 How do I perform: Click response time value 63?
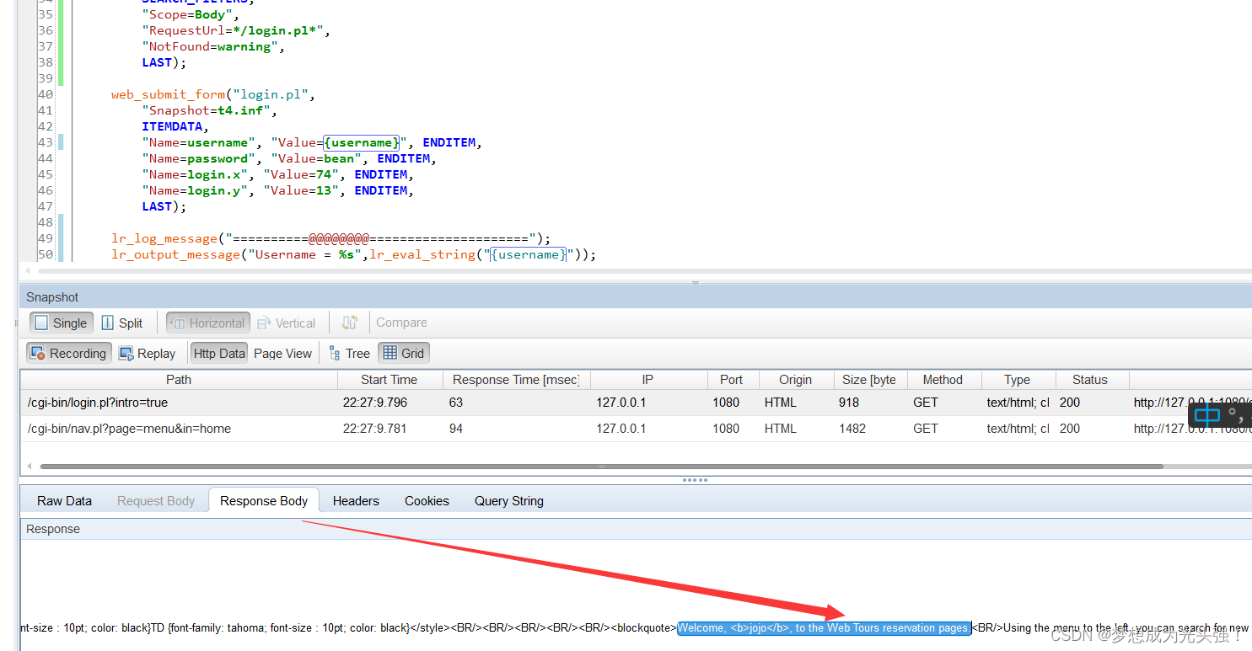pyautogui.click(x=456, y=403)
